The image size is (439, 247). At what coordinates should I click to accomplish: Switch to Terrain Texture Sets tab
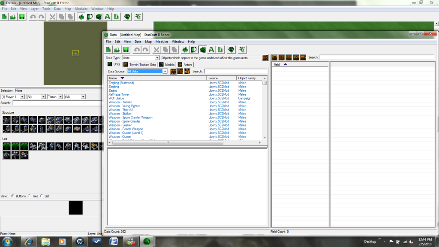point(140,65)
